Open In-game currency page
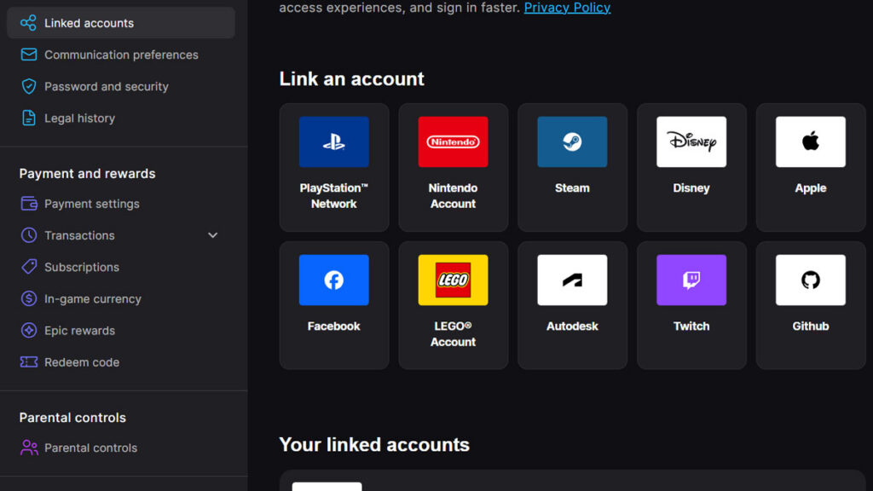The image size is (873, 491). pos(121,299)
